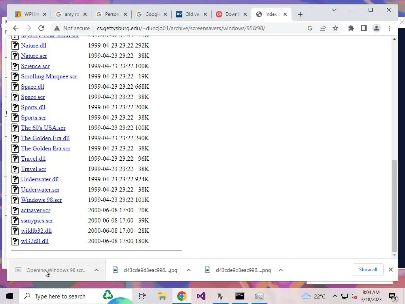This screenshot has height=304, width=405.
Task: Click the wl32dll.dll link
Action: click(x=35, y=241)
